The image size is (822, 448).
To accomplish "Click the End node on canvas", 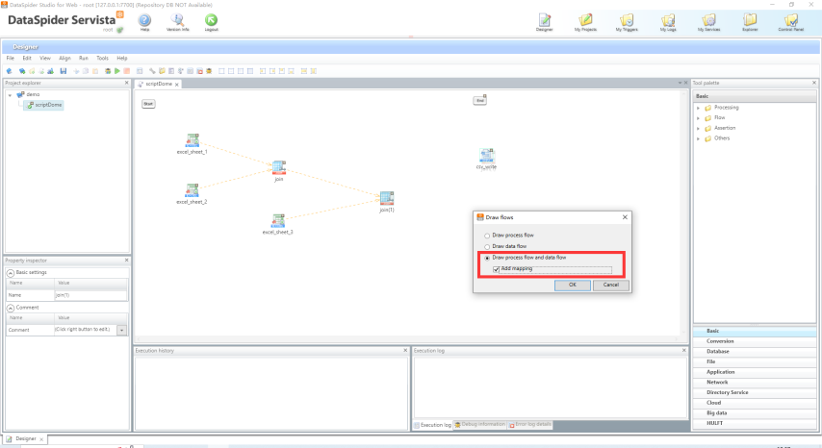I will 479,100.
